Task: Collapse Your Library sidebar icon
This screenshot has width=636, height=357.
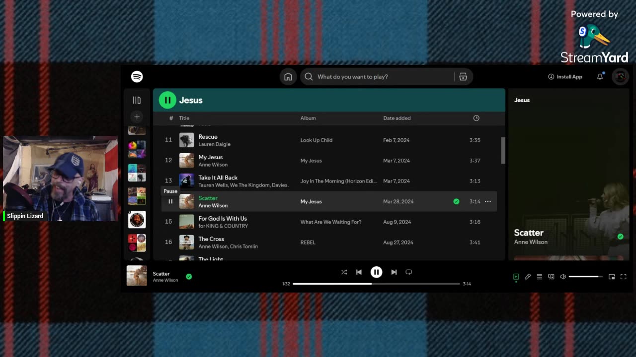Action: (137, 100)
